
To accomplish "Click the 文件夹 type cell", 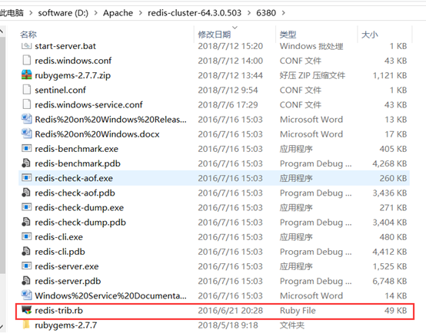I will point(292,325).
